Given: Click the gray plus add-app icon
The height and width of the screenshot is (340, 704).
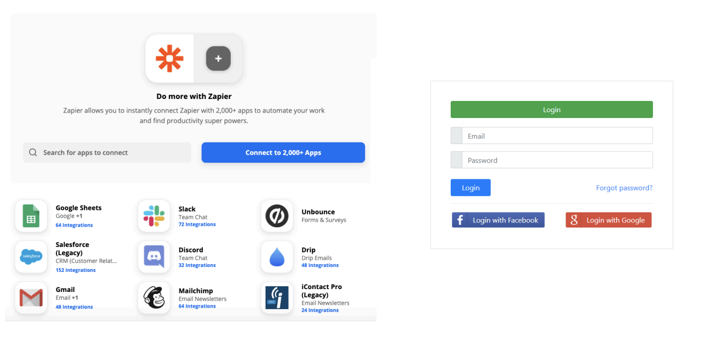Looking at the screenshot, I should [218, 58].
